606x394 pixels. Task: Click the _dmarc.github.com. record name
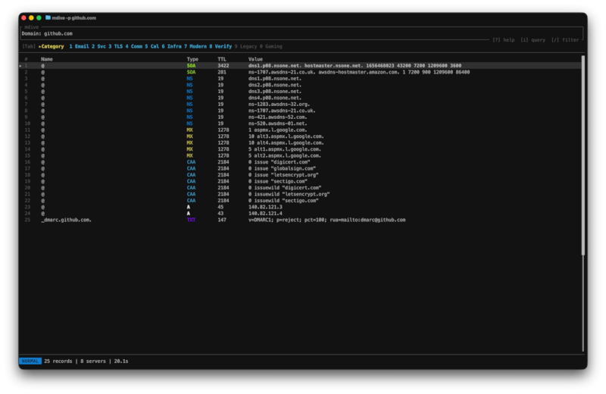click(x=66, y=220)
